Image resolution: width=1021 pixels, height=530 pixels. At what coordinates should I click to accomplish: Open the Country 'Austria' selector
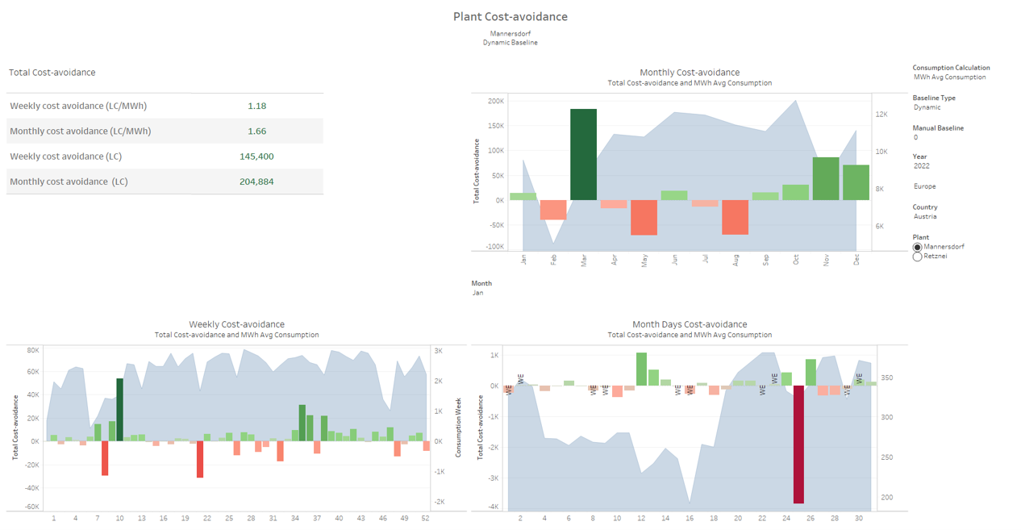point(924,216)
